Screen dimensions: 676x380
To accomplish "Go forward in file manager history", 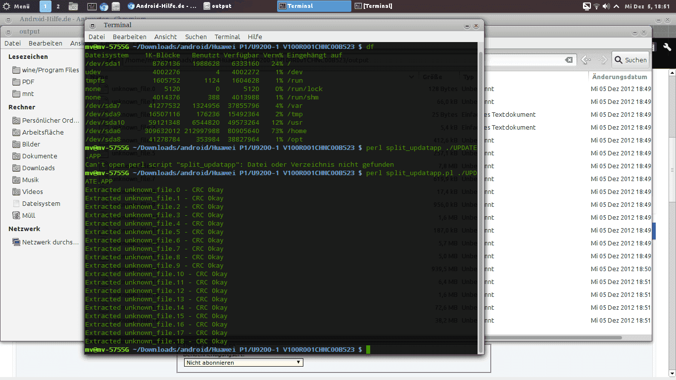I will (x=602, y=60).
